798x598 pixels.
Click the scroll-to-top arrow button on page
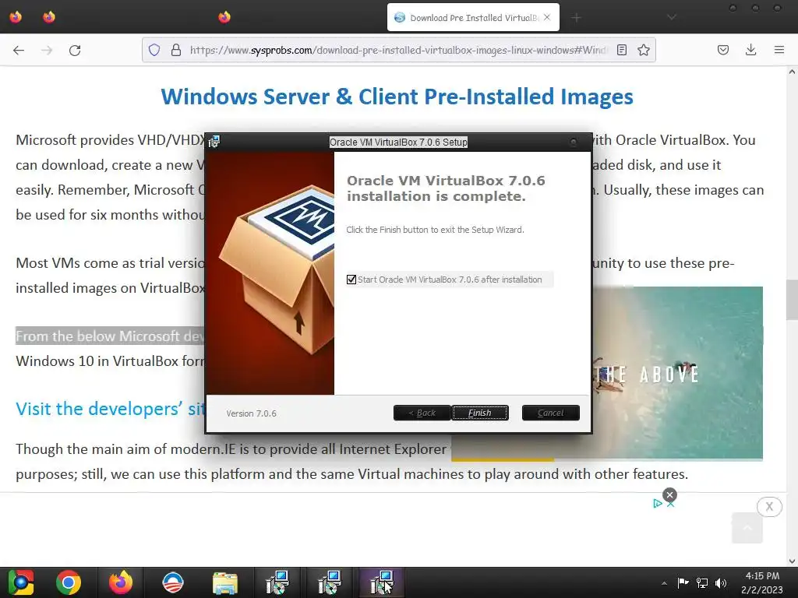pyautogui.click(x=747, y=528)
